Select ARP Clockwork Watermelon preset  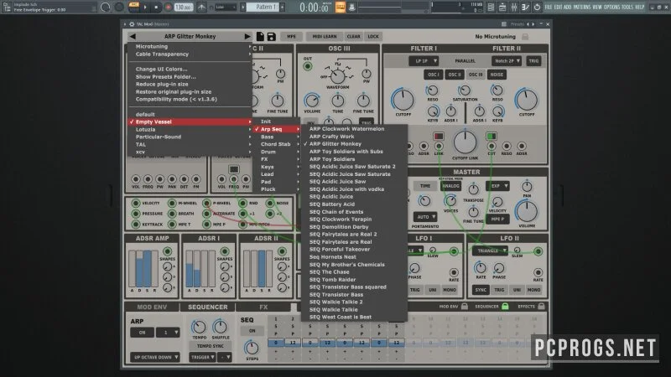click(353, 129)
